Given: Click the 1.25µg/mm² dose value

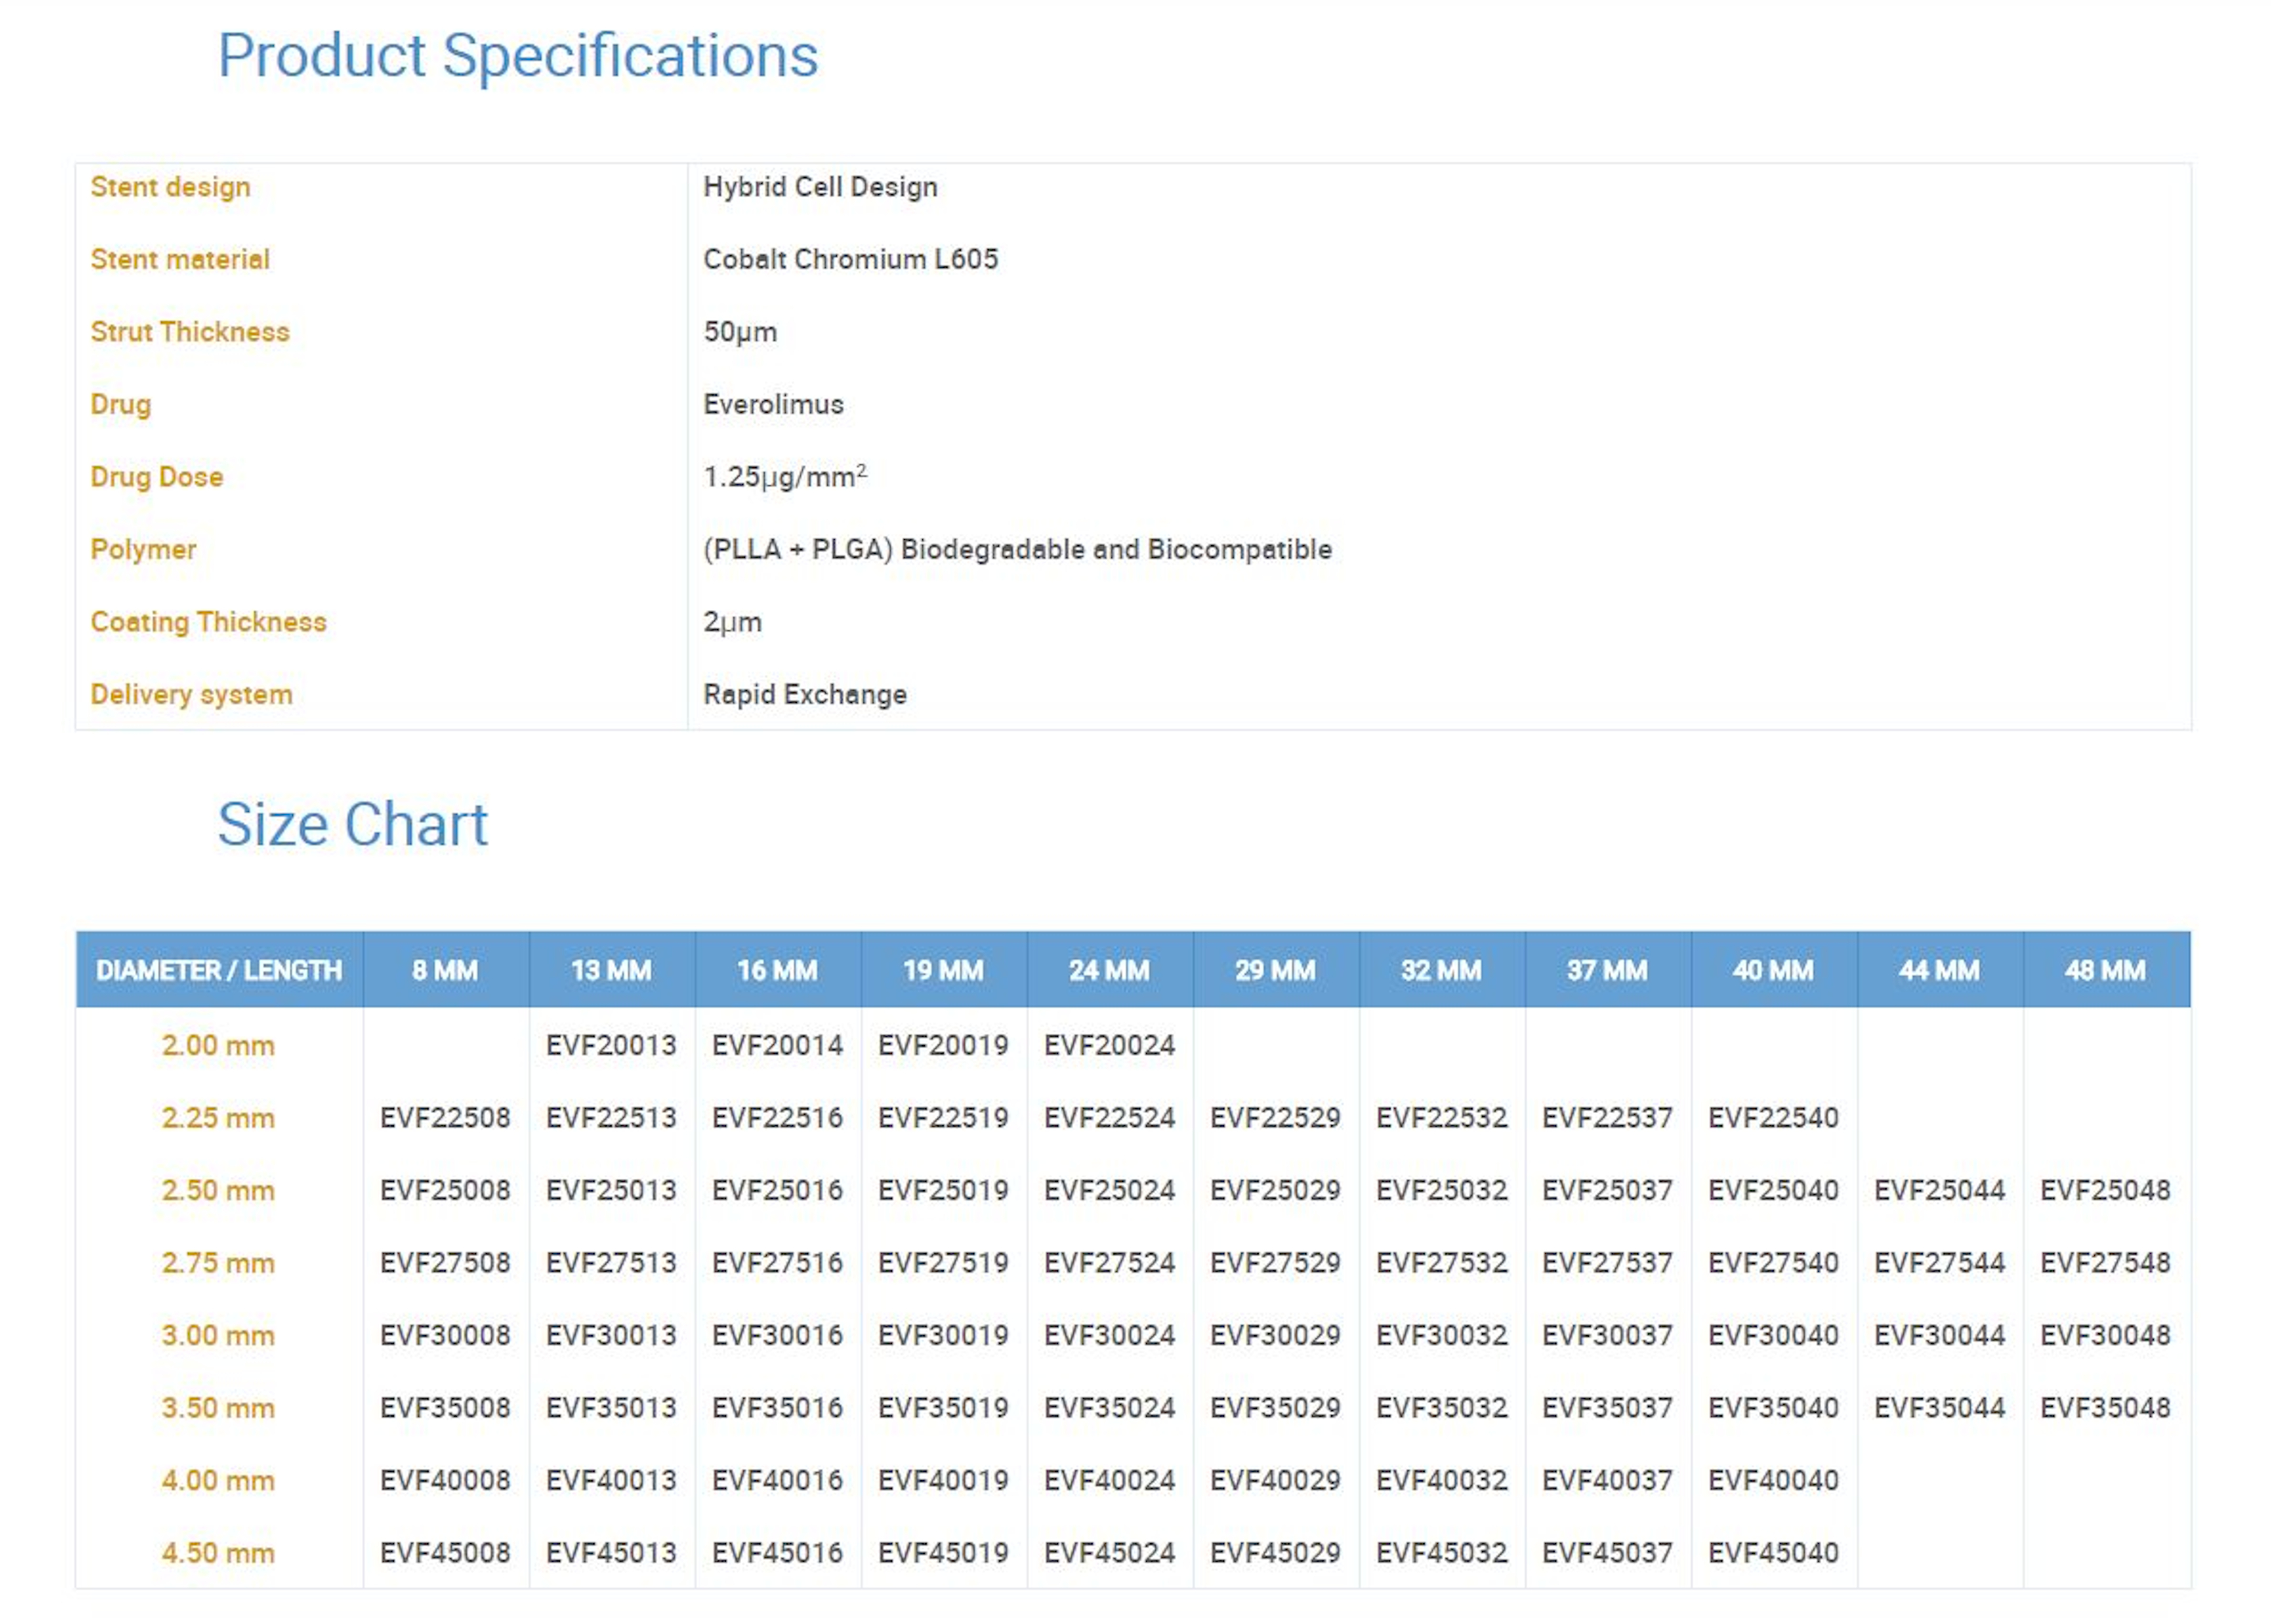Looking at the screenshot, I should [785, 476].
